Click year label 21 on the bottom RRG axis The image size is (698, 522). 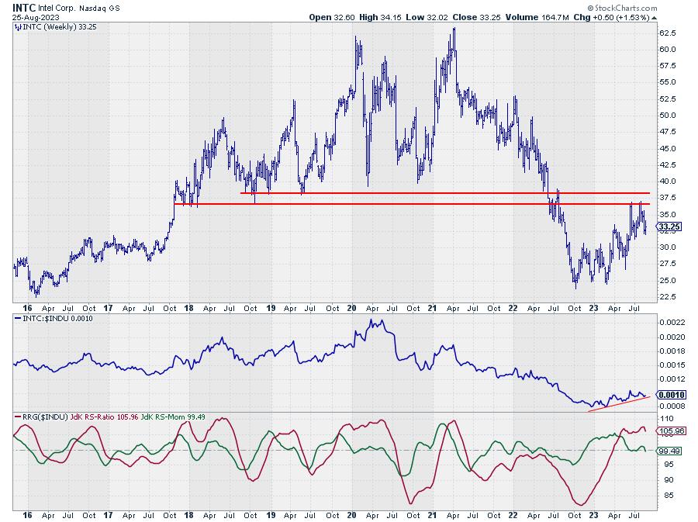coord(432,515)
